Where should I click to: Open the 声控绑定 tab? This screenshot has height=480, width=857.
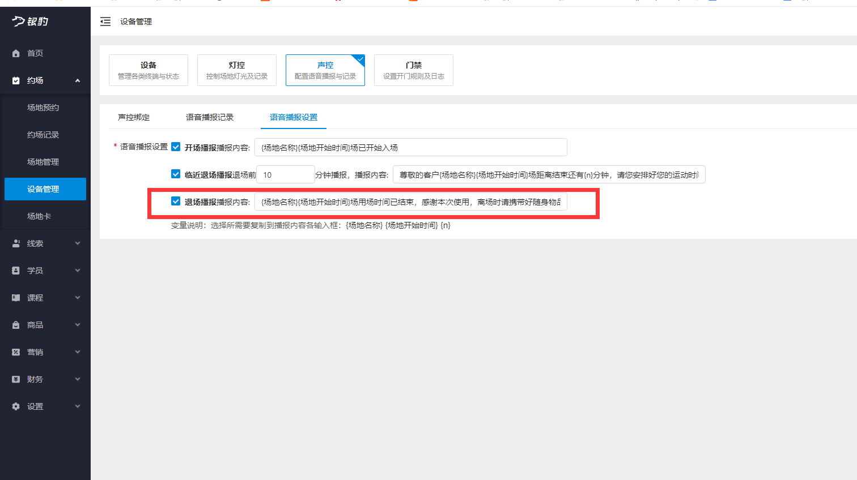133,117
